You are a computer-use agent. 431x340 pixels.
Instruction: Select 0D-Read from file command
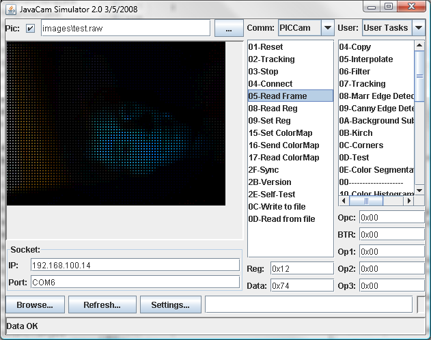tap(290, 219)
